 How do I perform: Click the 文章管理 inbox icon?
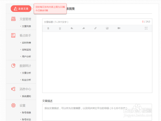pyautogui.click(x=14, y=19)
